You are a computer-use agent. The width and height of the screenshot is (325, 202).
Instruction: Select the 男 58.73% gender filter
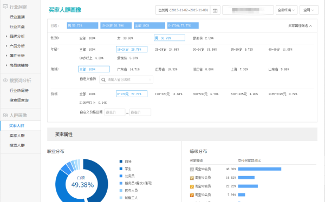pyautogui.click(x=170, y=38)
